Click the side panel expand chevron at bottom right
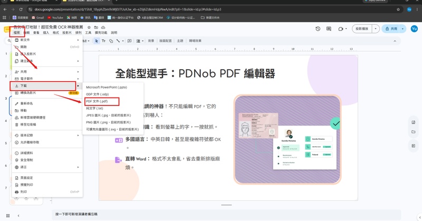 [420, 217]
